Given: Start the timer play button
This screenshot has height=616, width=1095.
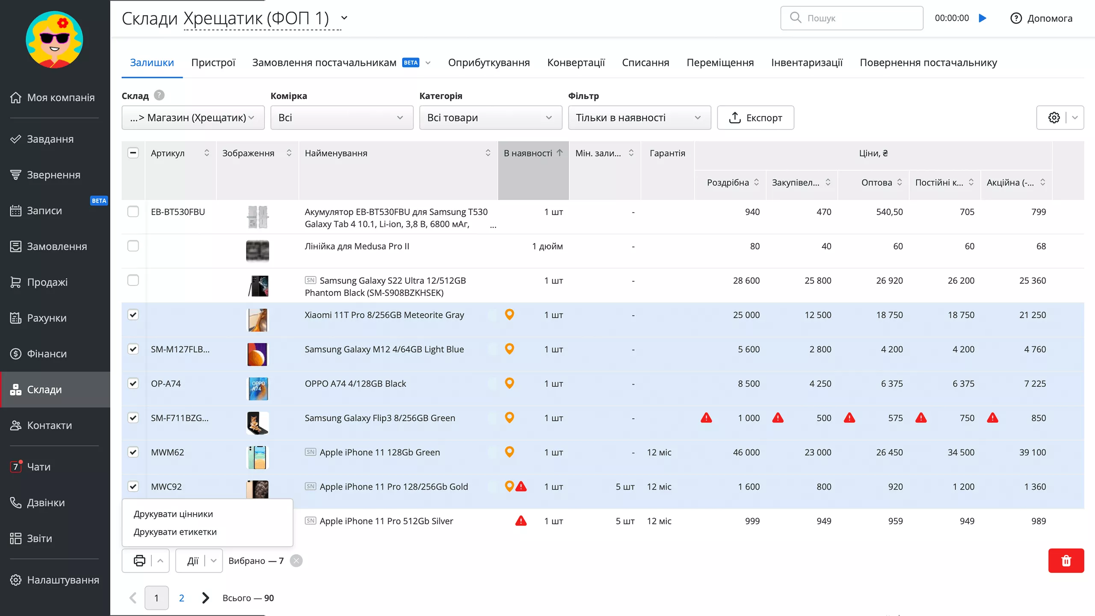Looking at the screenshot, I should (983, 18).
